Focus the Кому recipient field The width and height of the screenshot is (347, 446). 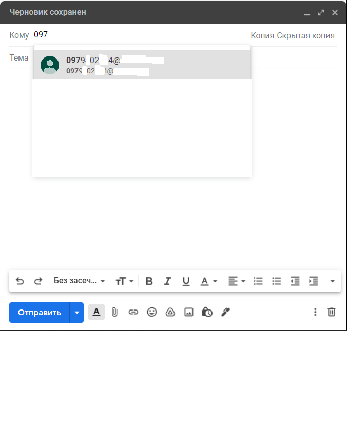[140, 35]
